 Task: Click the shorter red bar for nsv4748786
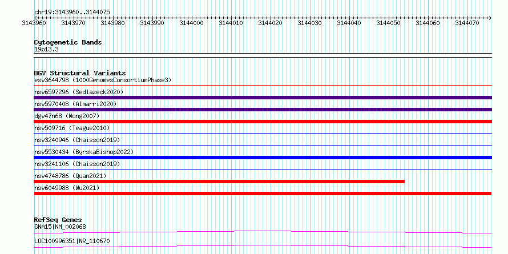[219, 182]
